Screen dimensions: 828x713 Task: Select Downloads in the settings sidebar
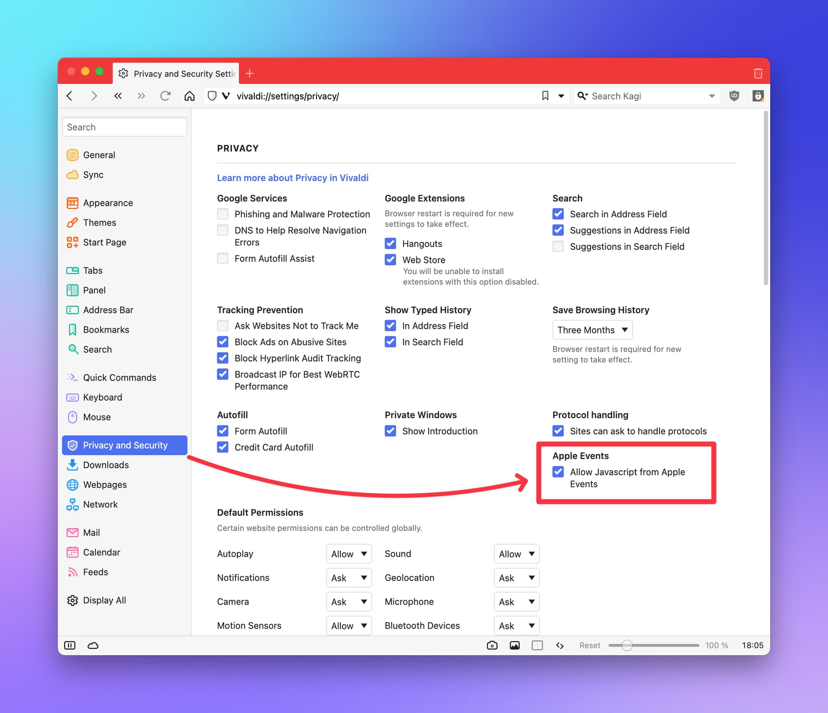pos(106,465)
